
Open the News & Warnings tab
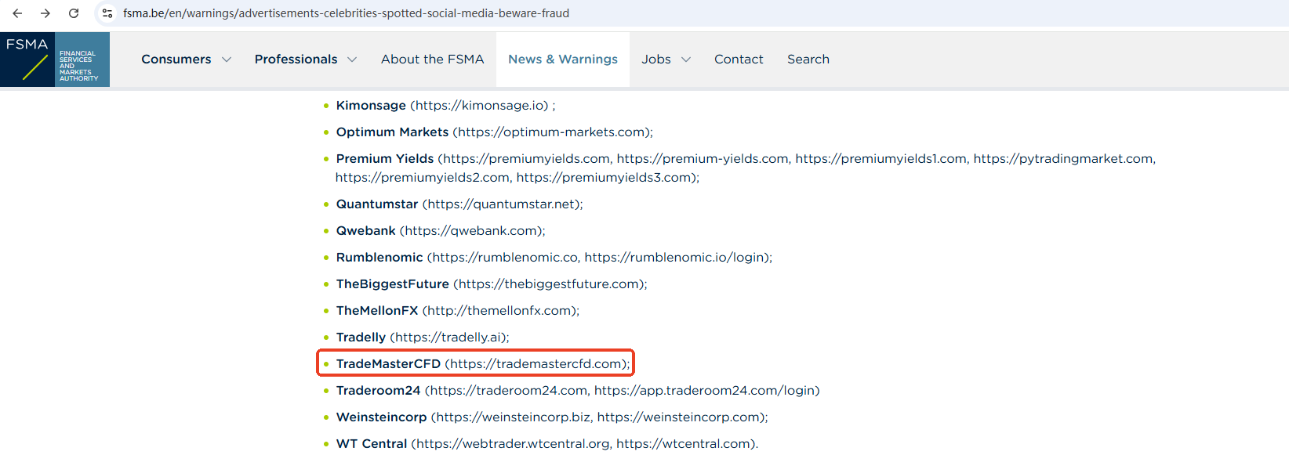[x=562, y=60]
